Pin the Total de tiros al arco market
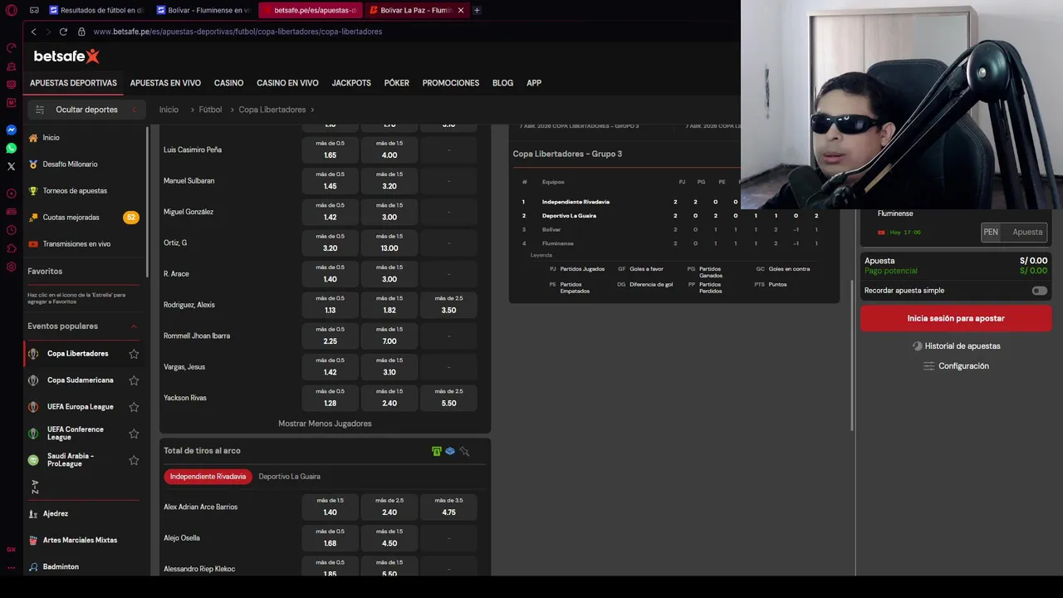This screenshot has width=1063, height=598. 464,451
